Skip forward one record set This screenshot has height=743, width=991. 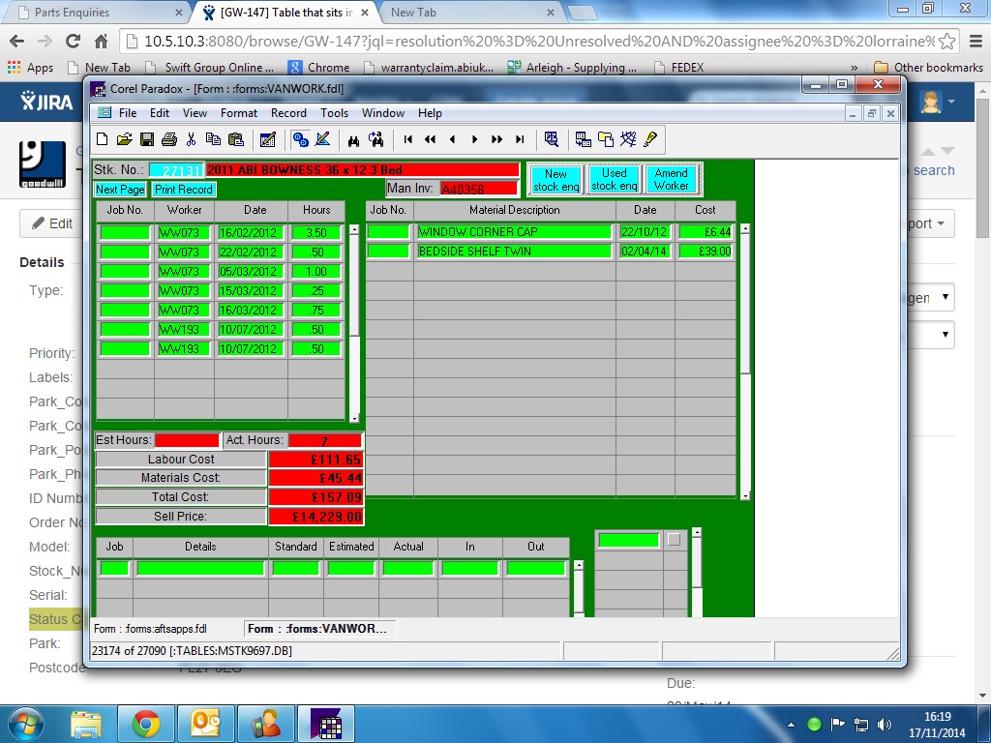pos(496,139)
